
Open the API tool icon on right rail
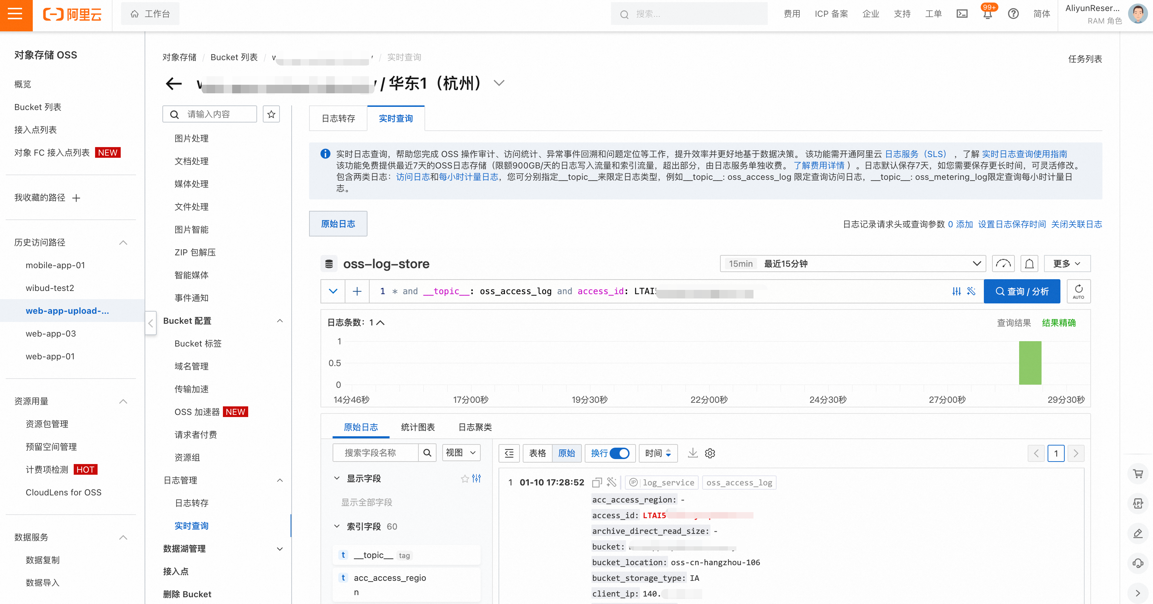pyautogui.click(x=1138, y=503)
